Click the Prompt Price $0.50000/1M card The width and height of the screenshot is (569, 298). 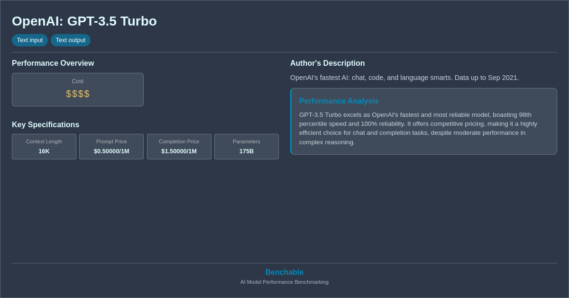(111, 147)
